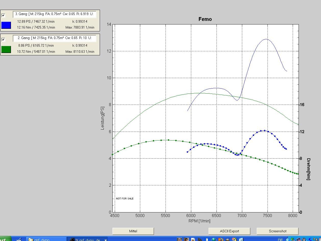Click the blue 3. Gang color swatch
The image size is (321, 241).
pyautogui.click(x=6, y=25)
